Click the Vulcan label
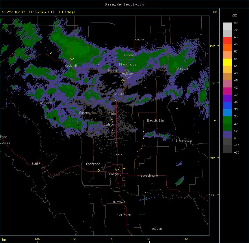This screenshot has height=243, width=249. [x=157, y=229]
